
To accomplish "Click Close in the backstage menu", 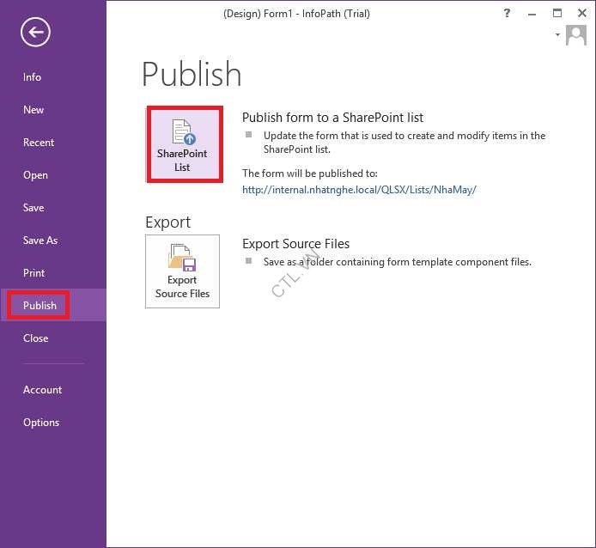I will (36, 338).
